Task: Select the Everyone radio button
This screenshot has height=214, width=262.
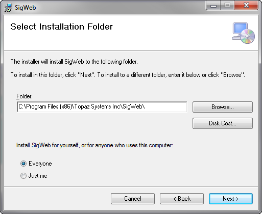Action: (x=23, y=164)
